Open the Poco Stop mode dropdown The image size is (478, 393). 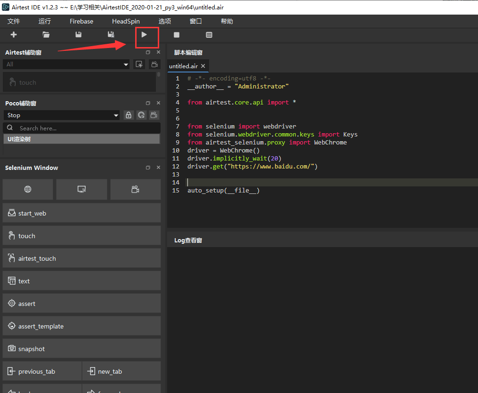[62, 115]
